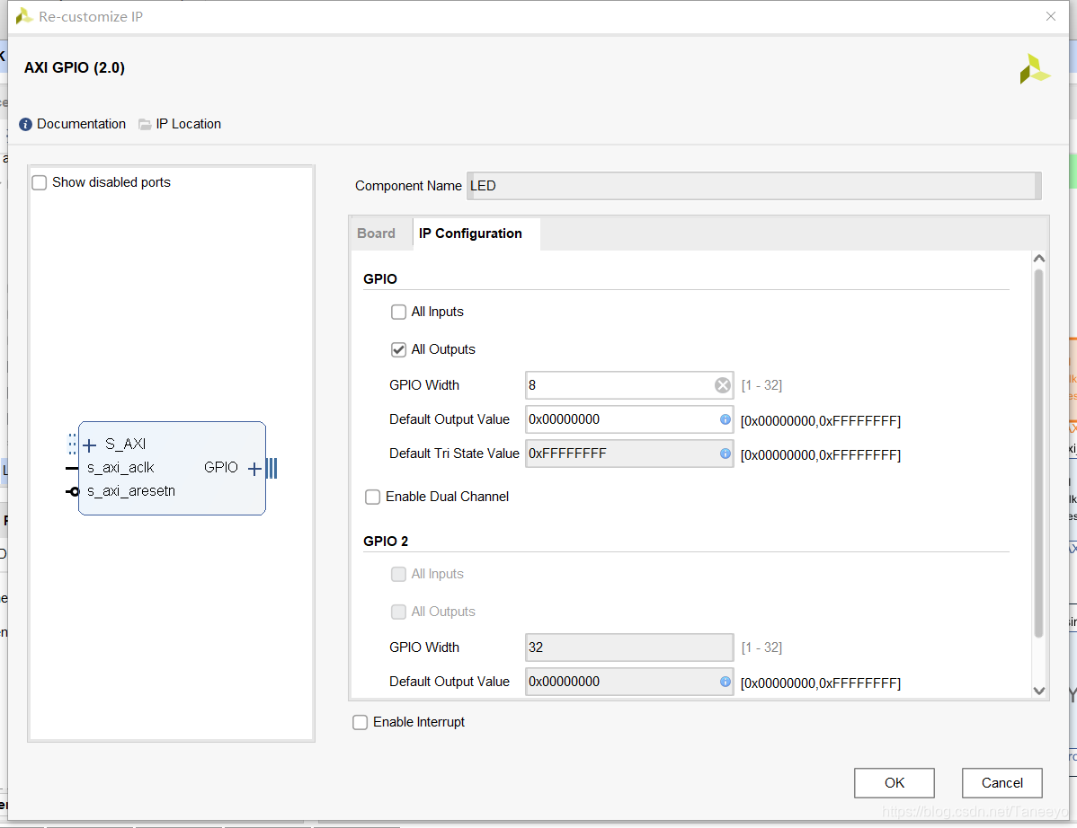Click info icon in Default Output Value field

[725, 419]
